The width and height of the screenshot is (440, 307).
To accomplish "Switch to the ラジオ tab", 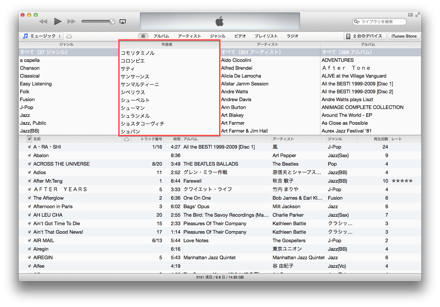I will pos(293,36).
